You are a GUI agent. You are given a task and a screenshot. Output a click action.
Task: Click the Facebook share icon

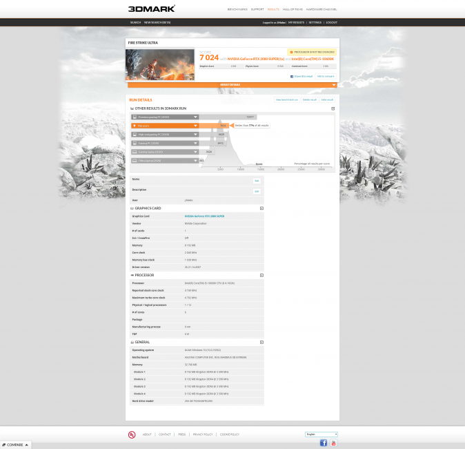coord(292,77)
